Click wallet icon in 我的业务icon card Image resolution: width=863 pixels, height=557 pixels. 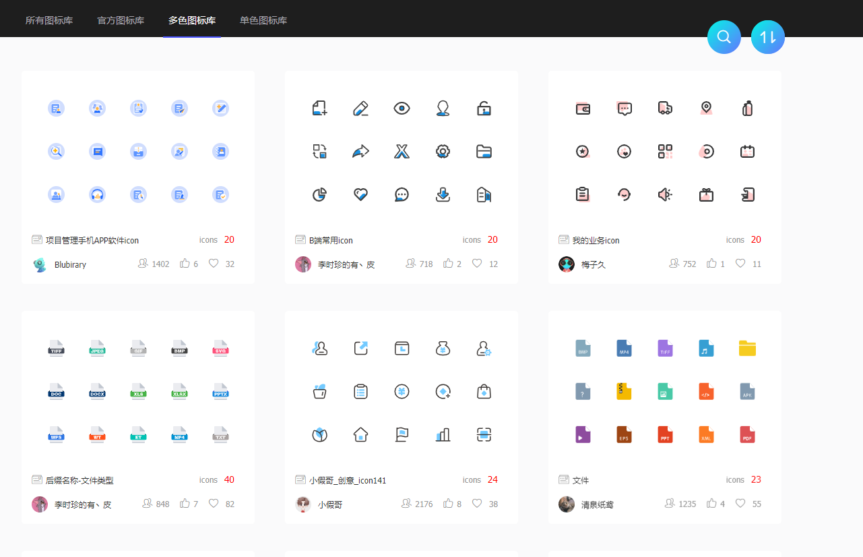coord(583,108)
